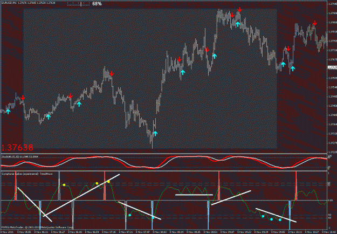Select the leftmost cyan dot in TrendWave pane

pos(129,215)
